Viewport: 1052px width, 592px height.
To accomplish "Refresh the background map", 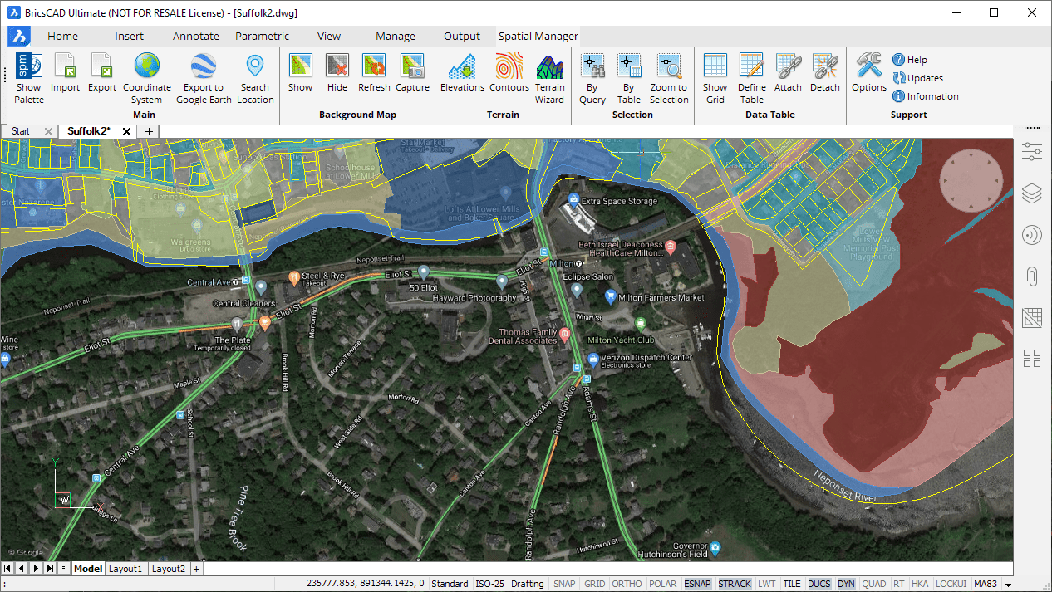I will 374,73.
